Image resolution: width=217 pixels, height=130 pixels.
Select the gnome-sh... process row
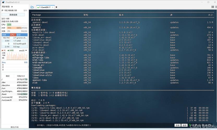(15, 38)
